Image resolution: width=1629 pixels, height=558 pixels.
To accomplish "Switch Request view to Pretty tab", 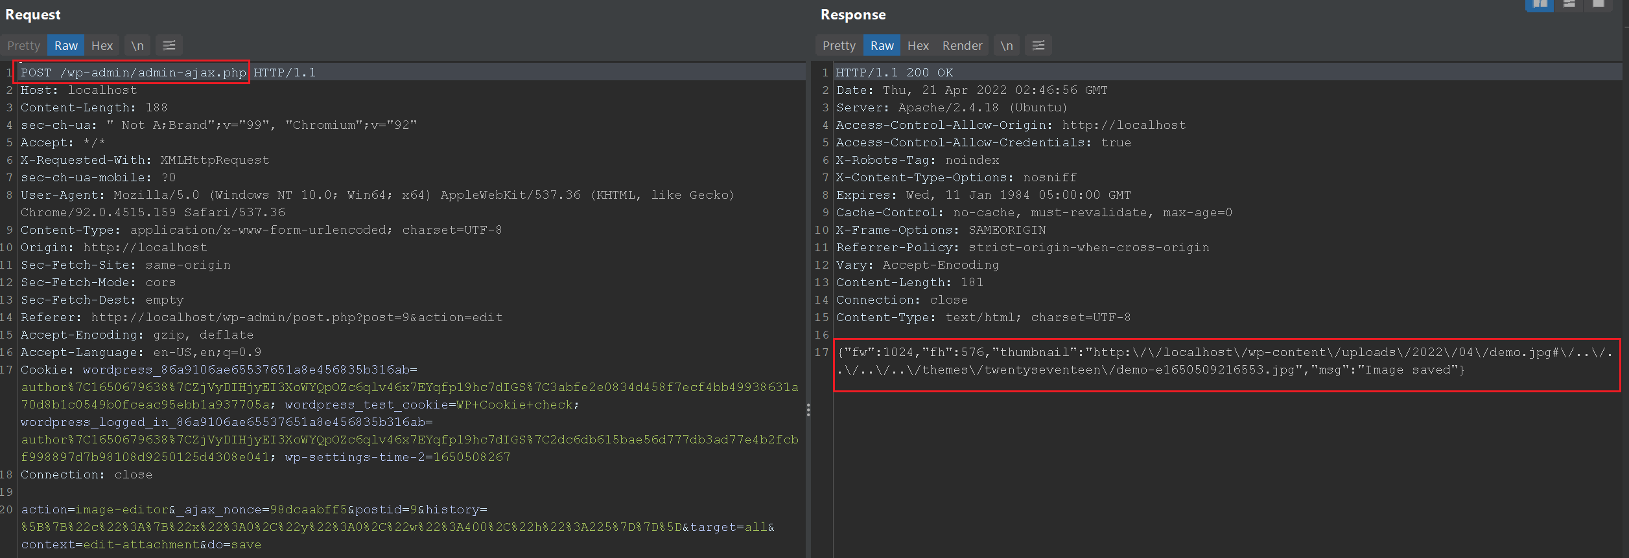I will 23,45.
